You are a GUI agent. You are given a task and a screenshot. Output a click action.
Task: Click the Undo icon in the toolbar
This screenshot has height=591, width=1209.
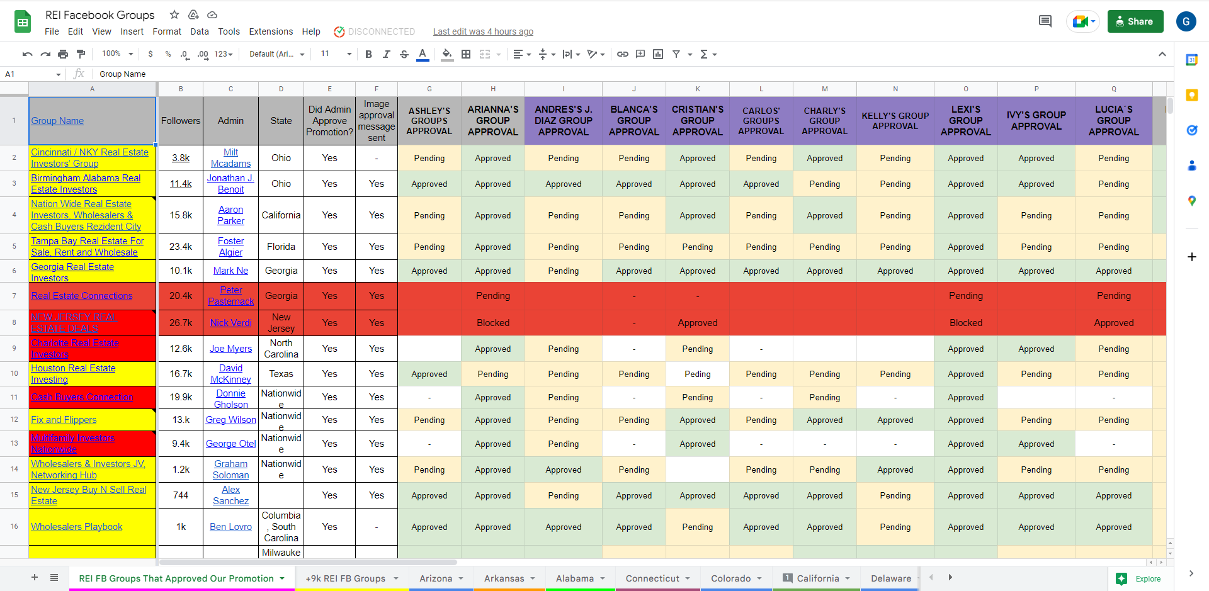pos(27,54)
